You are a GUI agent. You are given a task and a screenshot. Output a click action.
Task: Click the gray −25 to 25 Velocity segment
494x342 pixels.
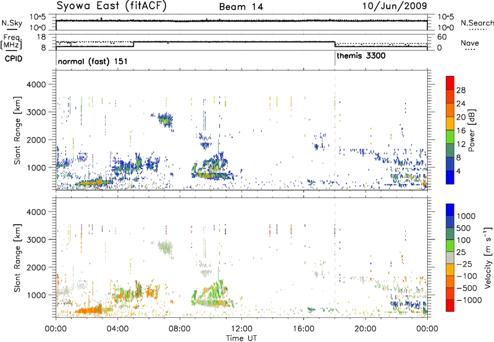[450, 257]
